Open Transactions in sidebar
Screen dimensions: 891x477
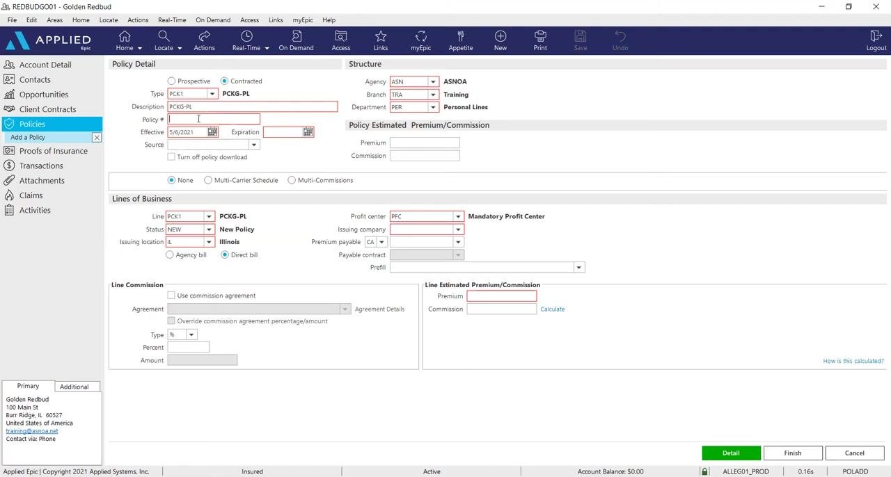pyautogui.click(x=41, y=165)
